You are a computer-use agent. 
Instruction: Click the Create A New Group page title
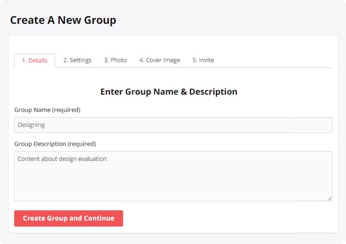63,20
